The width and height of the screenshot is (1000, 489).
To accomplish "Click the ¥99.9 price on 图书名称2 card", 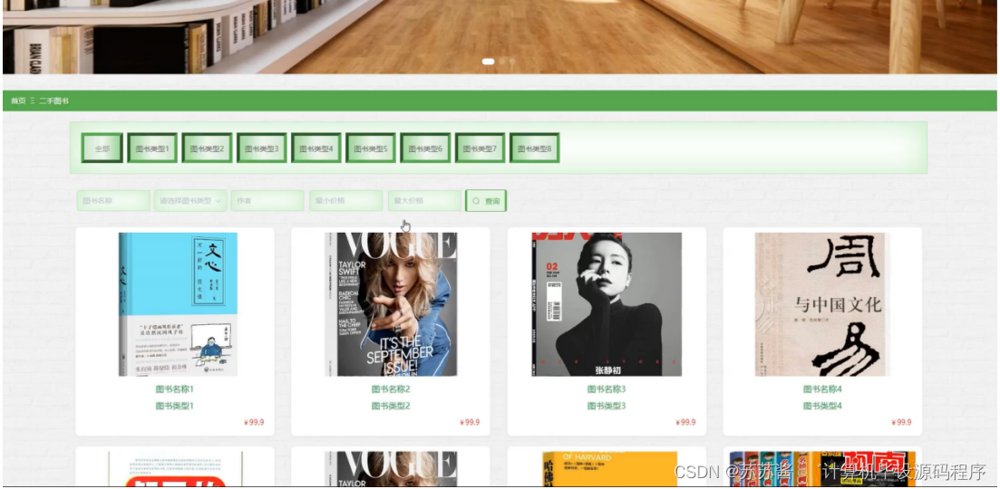I will point(470,422).
